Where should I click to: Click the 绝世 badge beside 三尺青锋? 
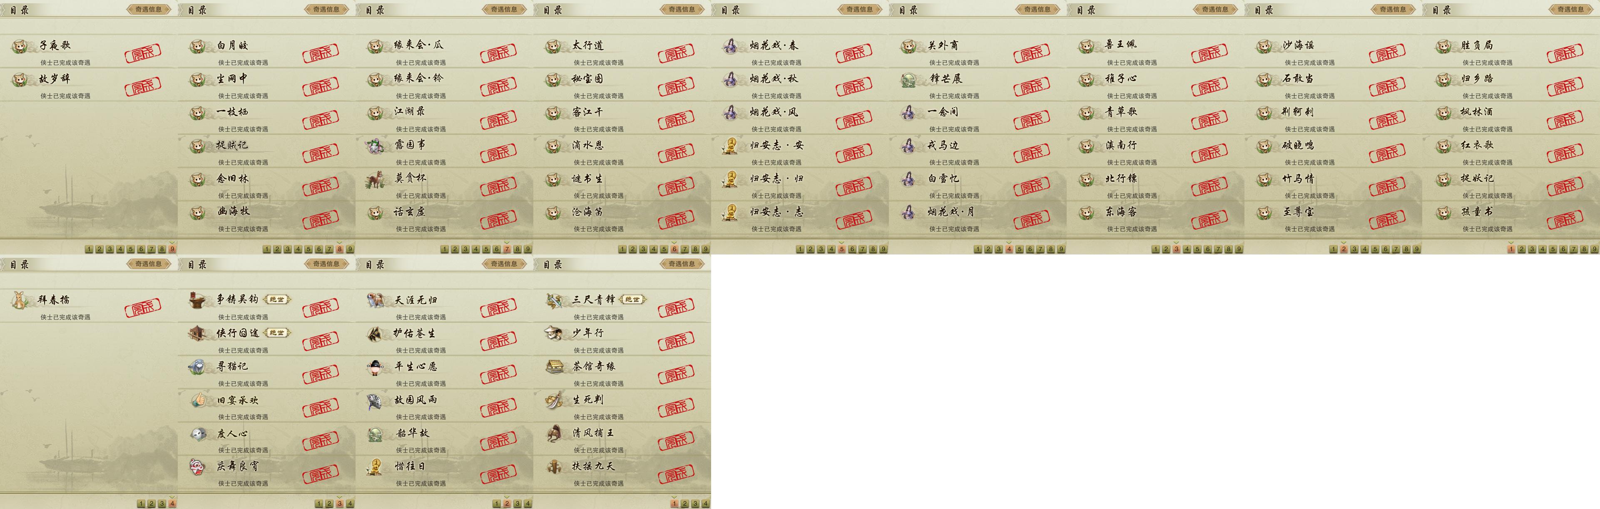point(632,299)
